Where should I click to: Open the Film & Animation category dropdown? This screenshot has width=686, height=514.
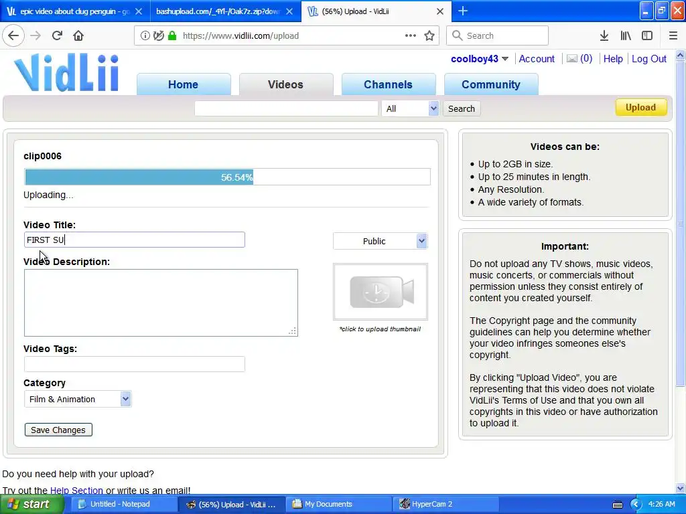point(78,399)
